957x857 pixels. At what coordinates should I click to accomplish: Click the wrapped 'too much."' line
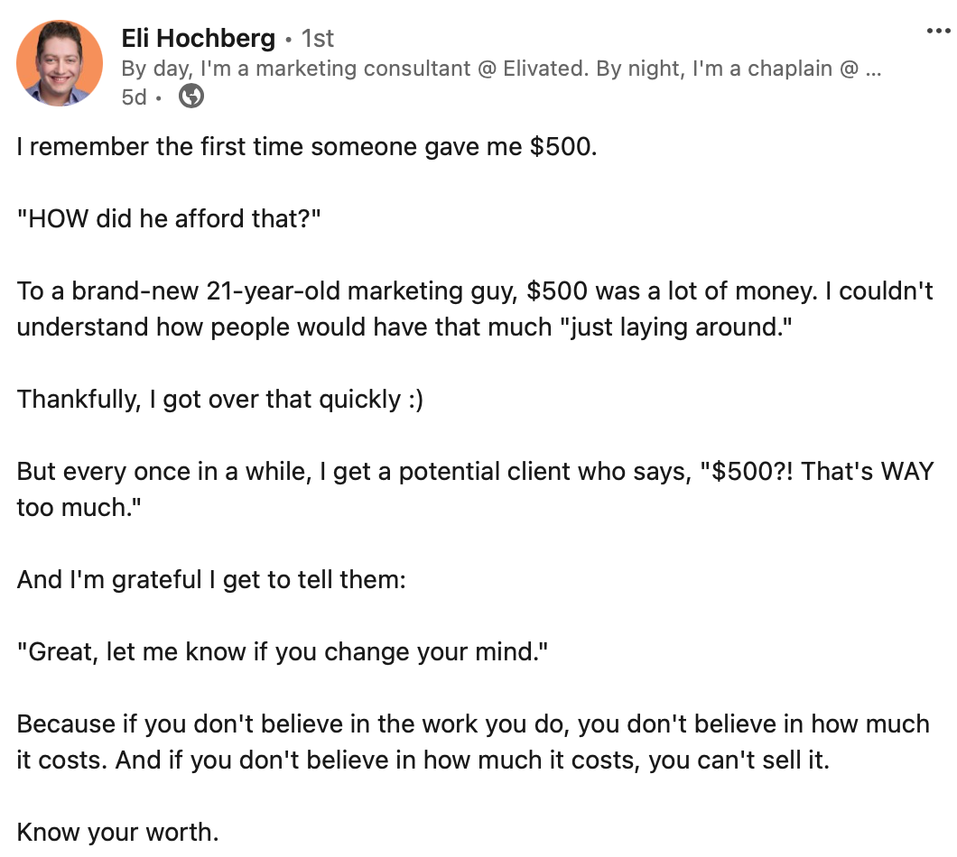(x=79, y=507)
